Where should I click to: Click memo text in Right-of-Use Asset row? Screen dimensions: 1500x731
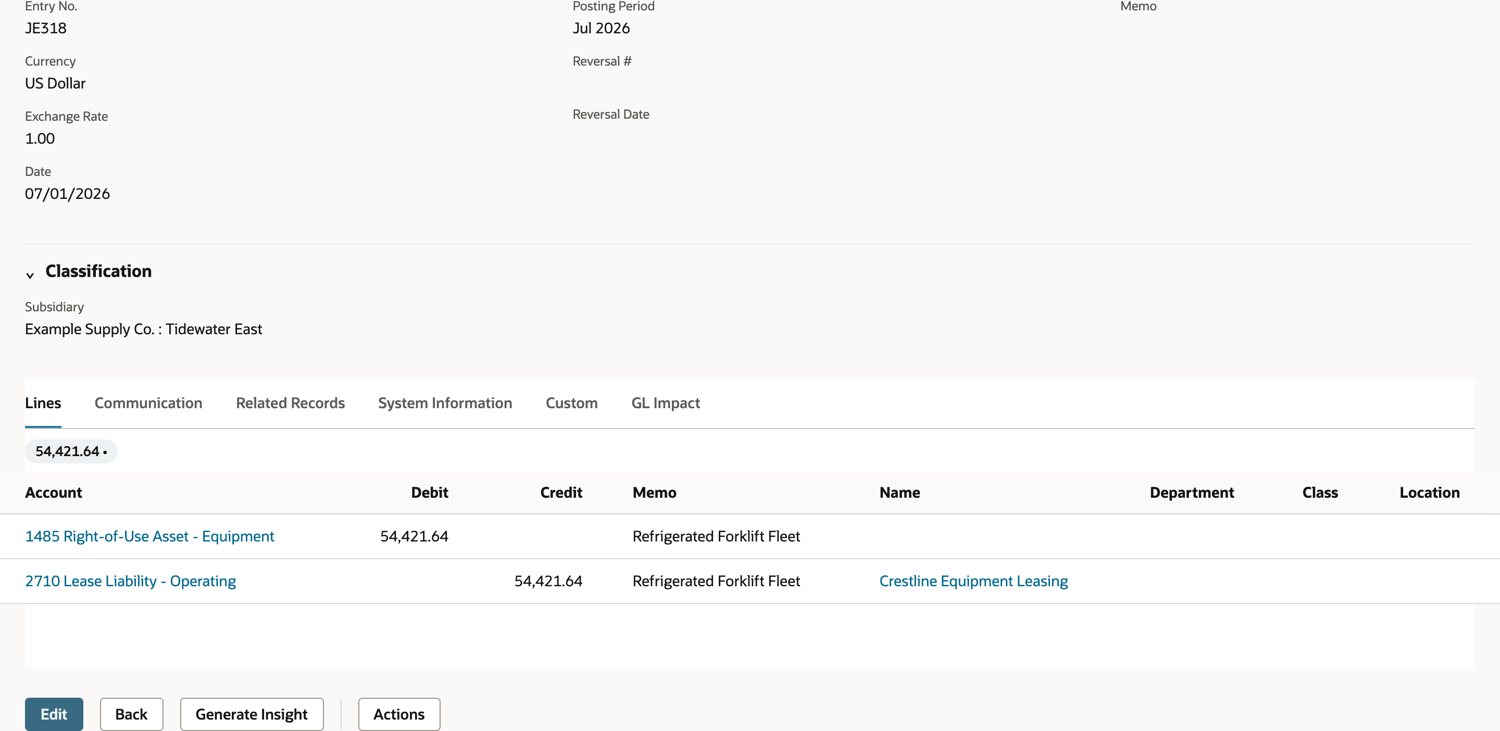716,536
